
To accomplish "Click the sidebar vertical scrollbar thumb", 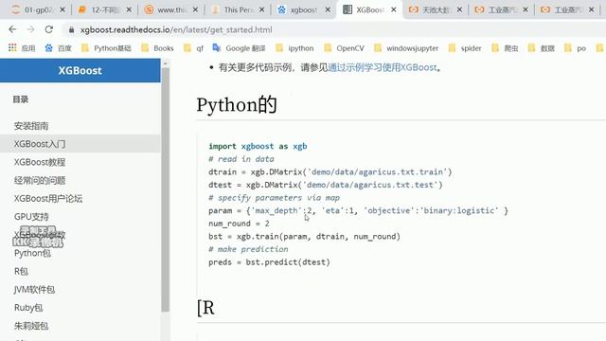I will (x=166, y=189).
